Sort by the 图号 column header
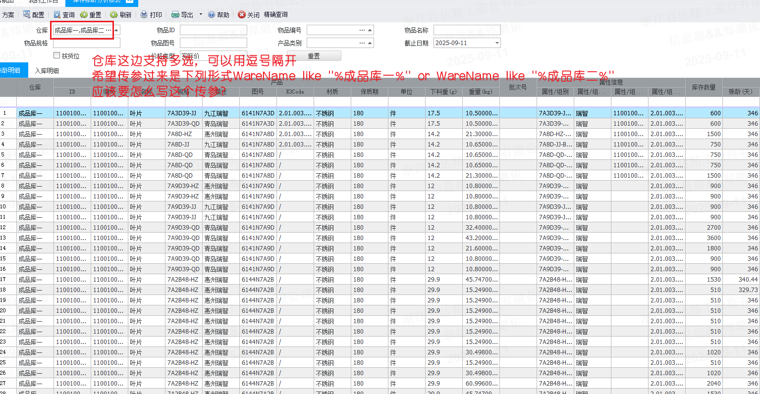This screenshot has height=394, width=760. (258, 92)
